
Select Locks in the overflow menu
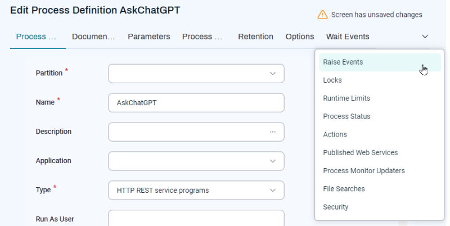pyautogui.click(x=332, y=80)
